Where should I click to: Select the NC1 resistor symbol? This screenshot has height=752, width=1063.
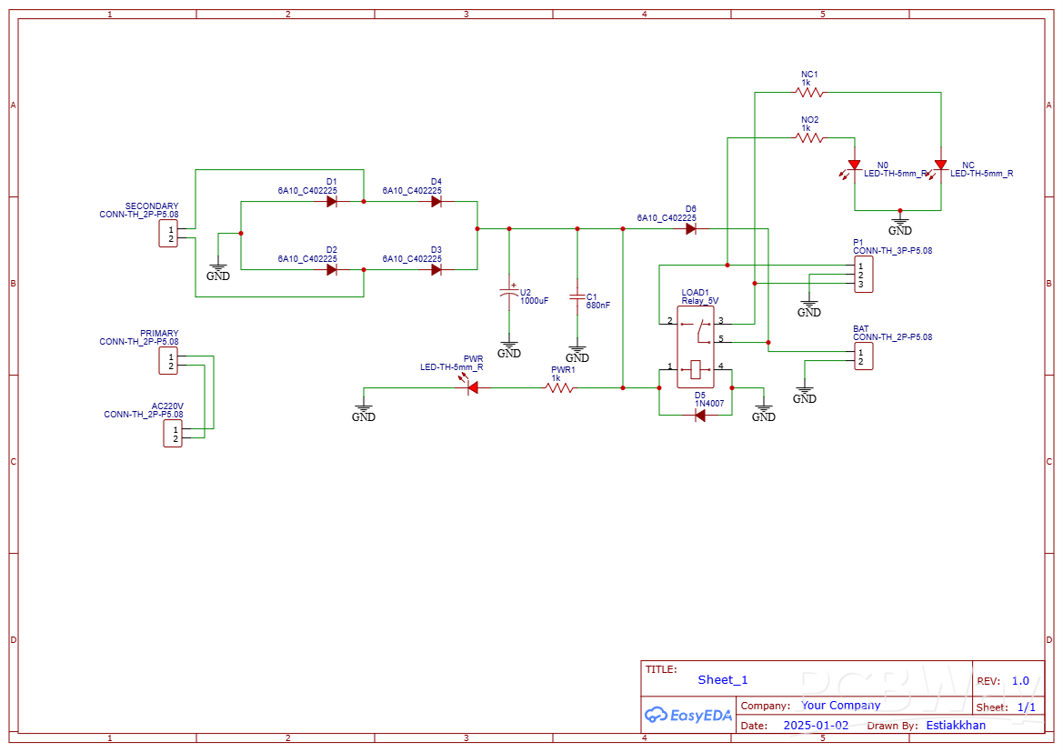click(808, 93)
